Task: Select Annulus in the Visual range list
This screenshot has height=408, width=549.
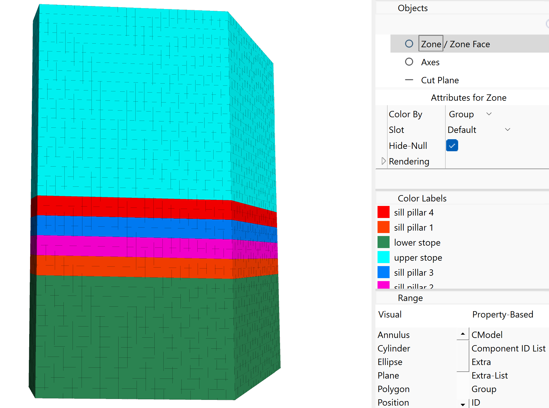Action: (393, 335)
